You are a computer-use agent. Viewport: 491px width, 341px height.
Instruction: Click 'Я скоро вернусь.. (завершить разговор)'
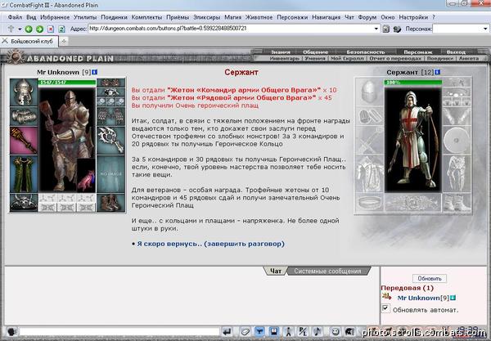point(211,244)
